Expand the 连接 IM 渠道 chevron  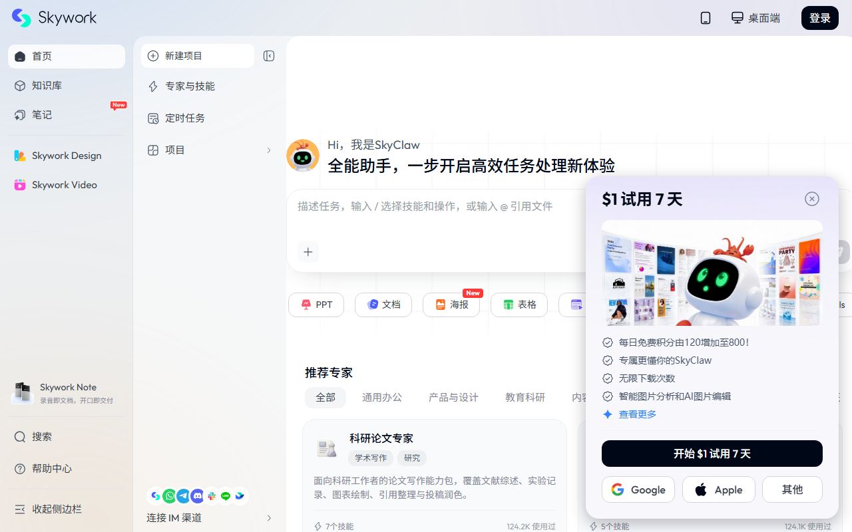point(269,517)
